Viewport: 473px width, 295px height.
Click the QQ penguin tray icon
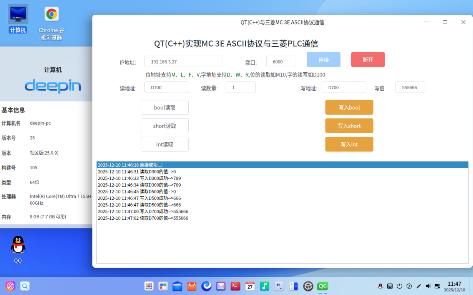pyautogui.click(x=380, y=286)
